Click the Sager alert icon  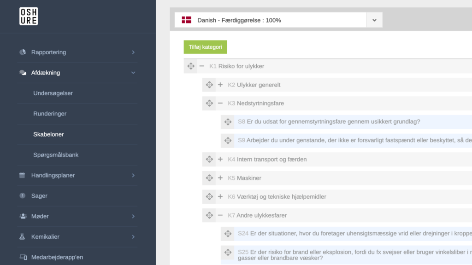tap(23, 196)
